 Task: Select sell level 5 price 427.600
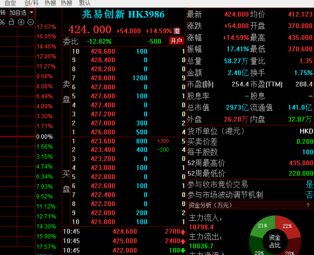103,96
